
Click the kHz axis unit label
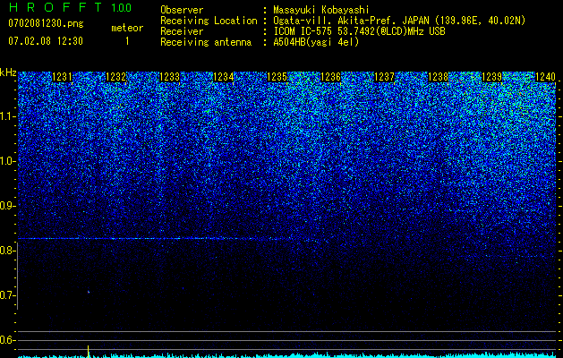tap(8, 72)
